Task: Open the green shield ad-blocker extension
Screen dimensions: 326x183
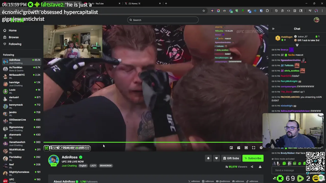Action: click(237, 11)
